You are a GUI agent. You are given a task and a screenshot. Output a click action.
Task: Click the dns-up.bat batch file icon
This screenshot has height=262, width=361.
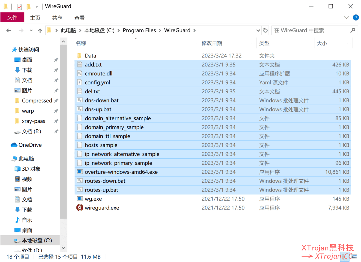click(80, 109)
